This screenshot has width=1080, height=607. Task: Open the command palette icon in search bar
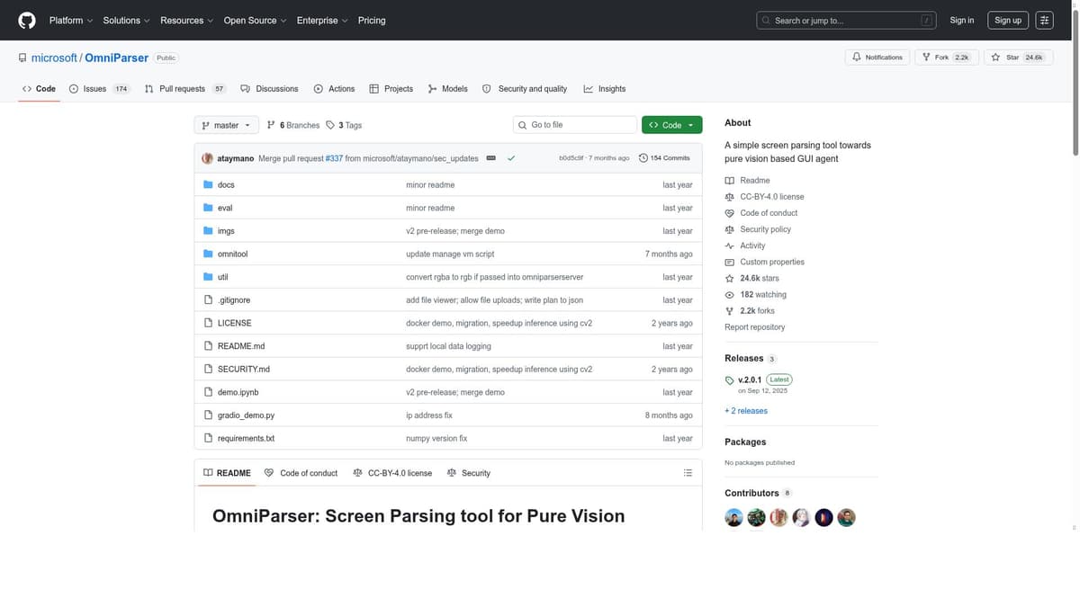pyautogui.click(x=928, y=19)
